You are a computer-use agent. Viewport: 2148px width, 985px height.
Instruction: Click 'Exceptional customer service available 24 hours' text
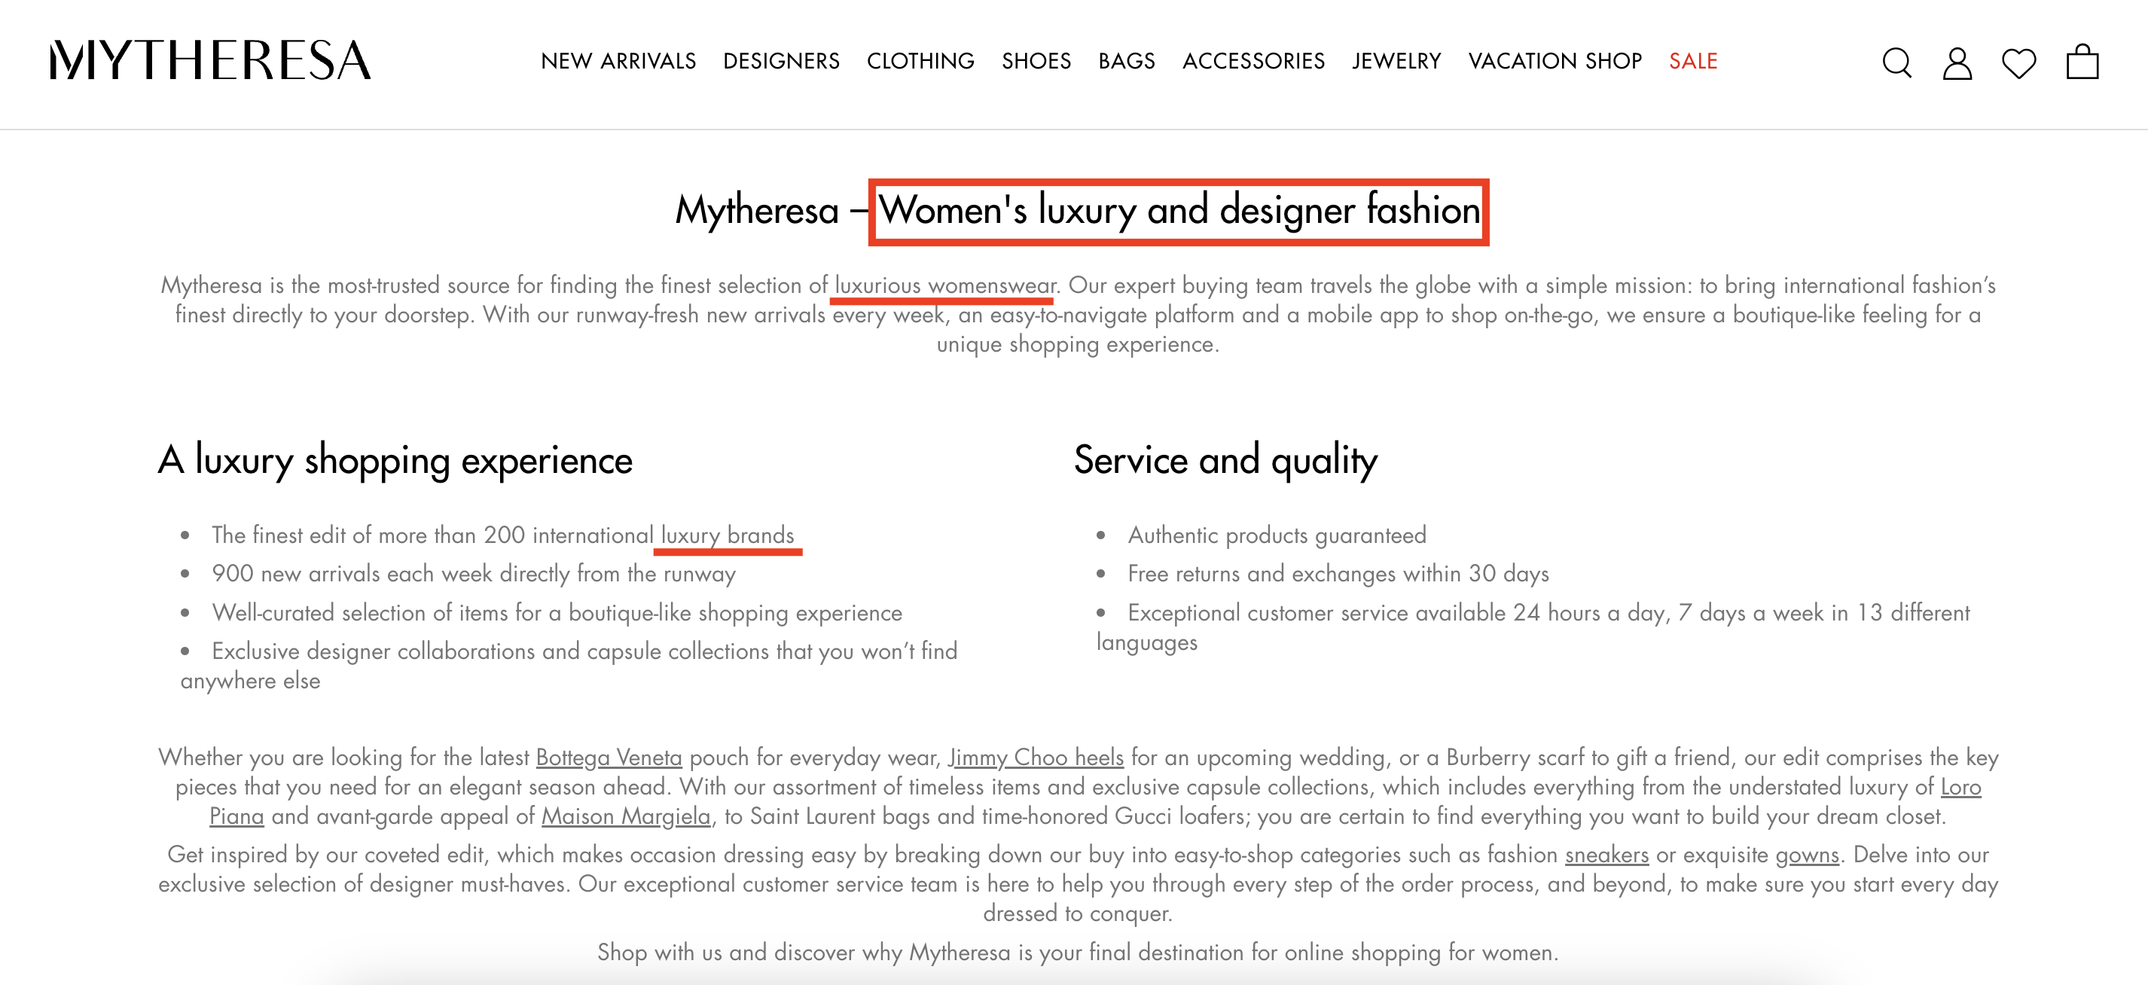[x=1533, y=627]
